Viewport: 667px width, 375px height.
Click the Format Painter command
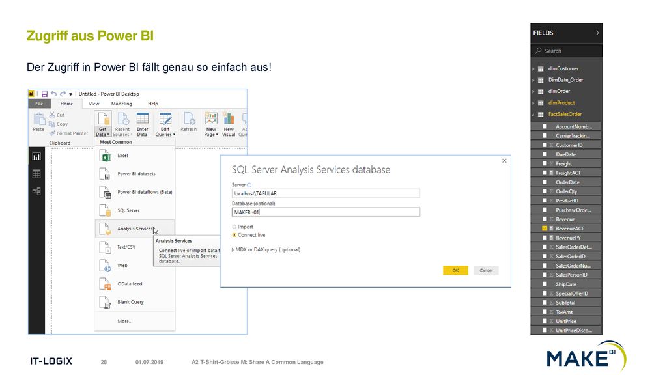pos(68,133)
